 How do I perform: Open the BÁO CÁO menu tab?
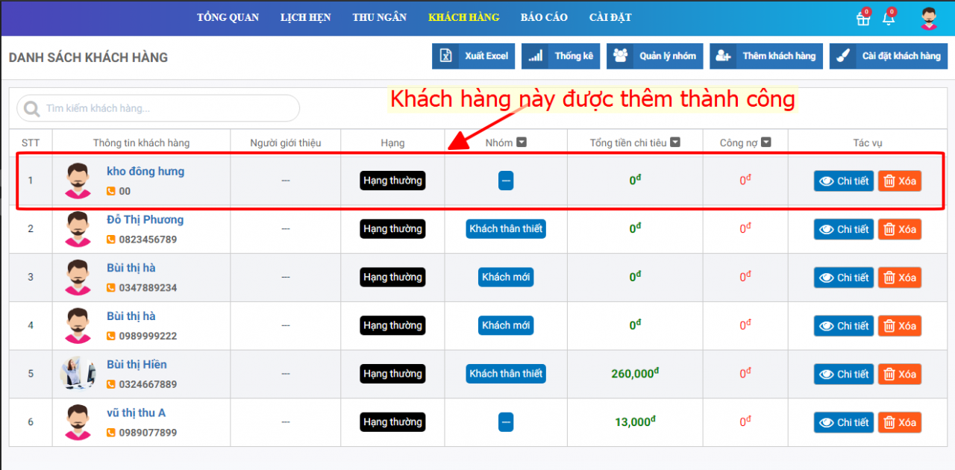click(x=544, y=17)
